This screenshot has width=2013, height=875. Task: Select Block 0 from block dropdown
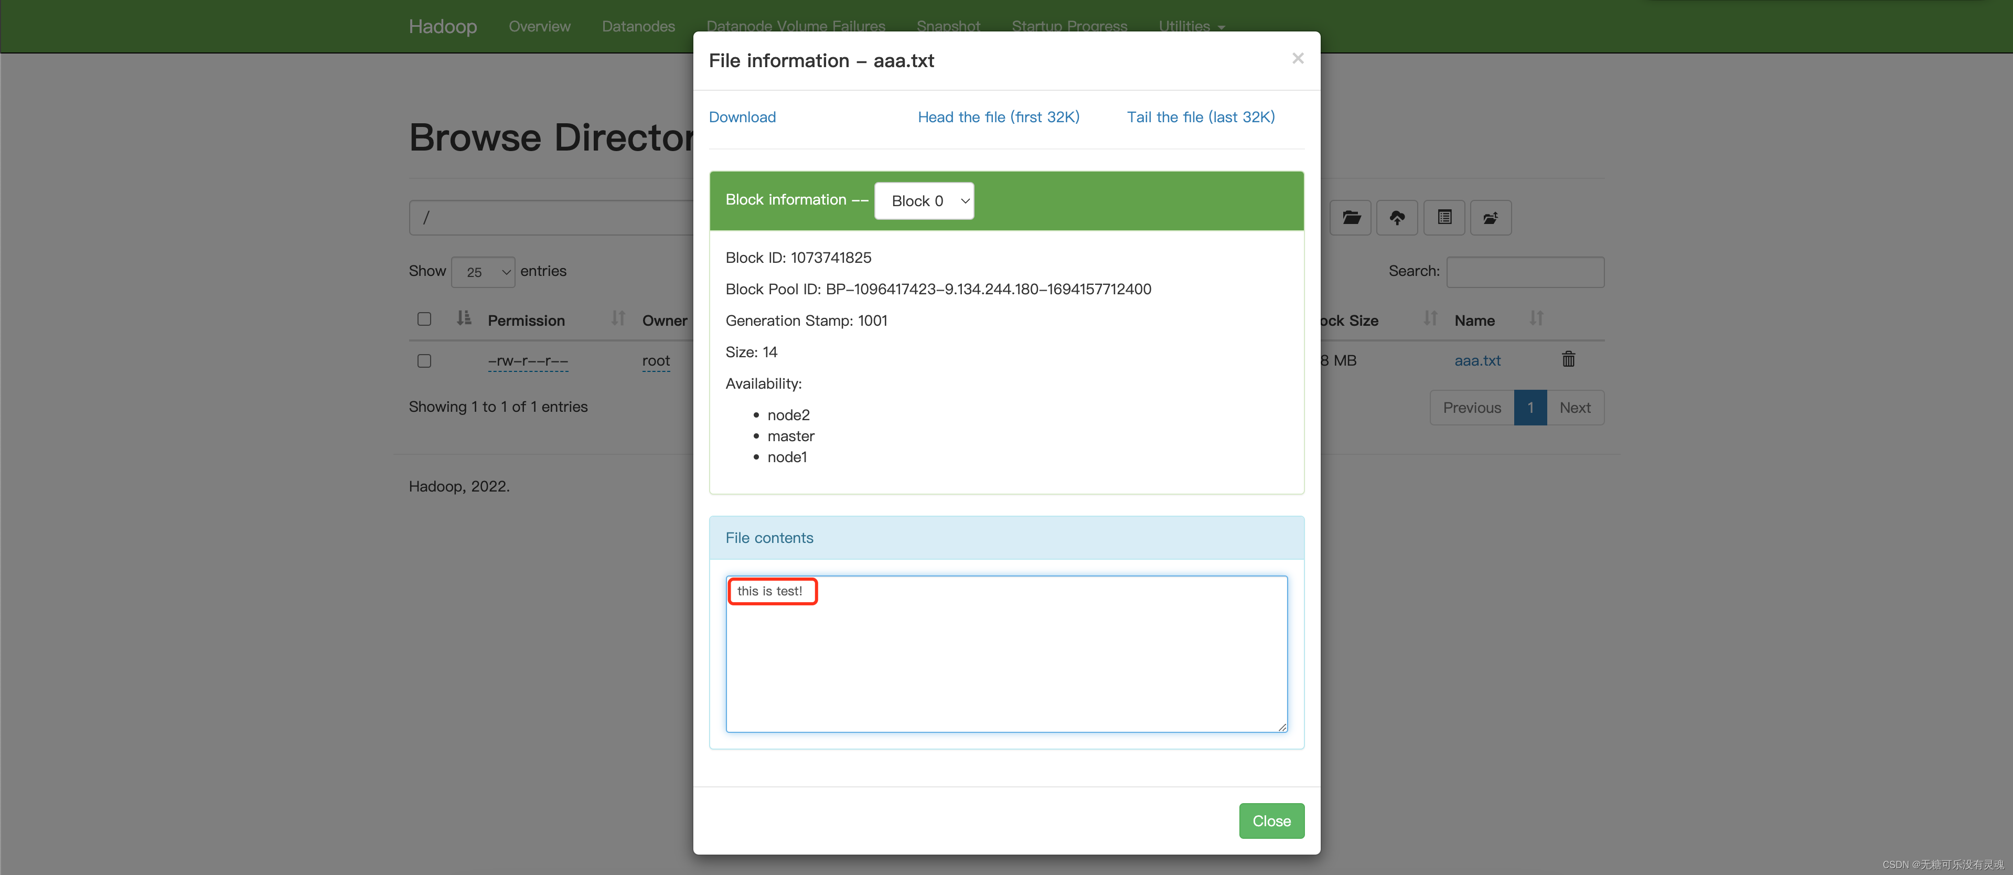coord(924,200)
